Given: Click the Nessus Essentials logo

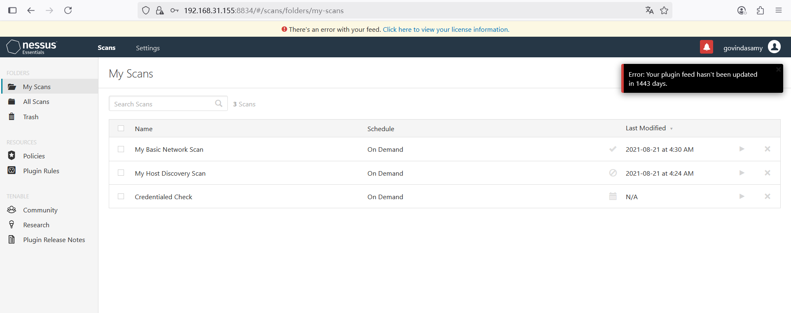Looking at the screenshot, I should pyautogui.click(x=32, y=47).
